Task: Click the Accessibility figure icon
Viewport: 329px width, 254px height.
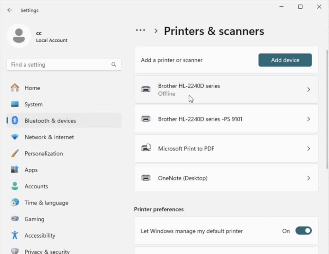Action: (15, 235)
